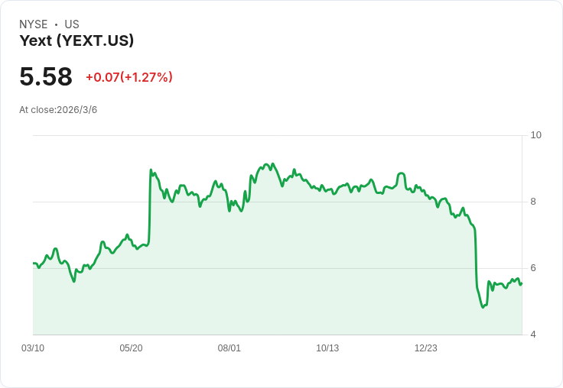Open the Yext (YEXT.US) title
The image size is (563, 388).
click(76, 40)
